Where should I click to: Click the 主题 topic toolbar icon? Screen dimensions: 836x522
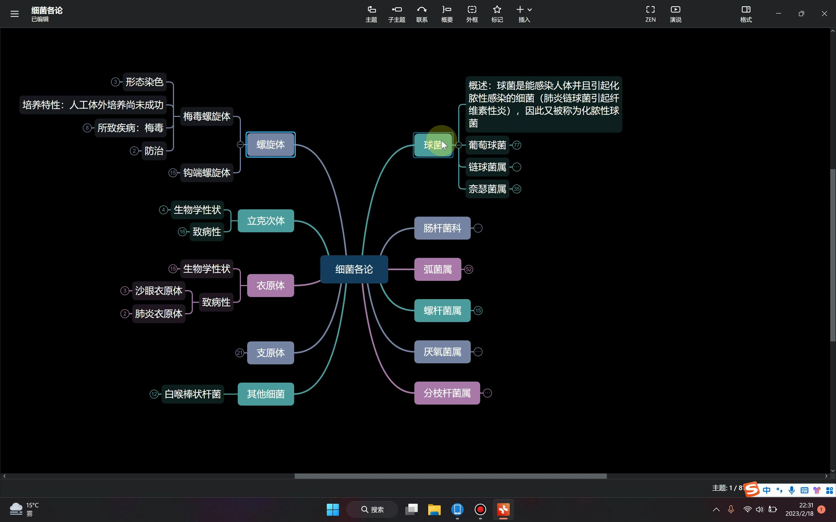coord(371,14)
